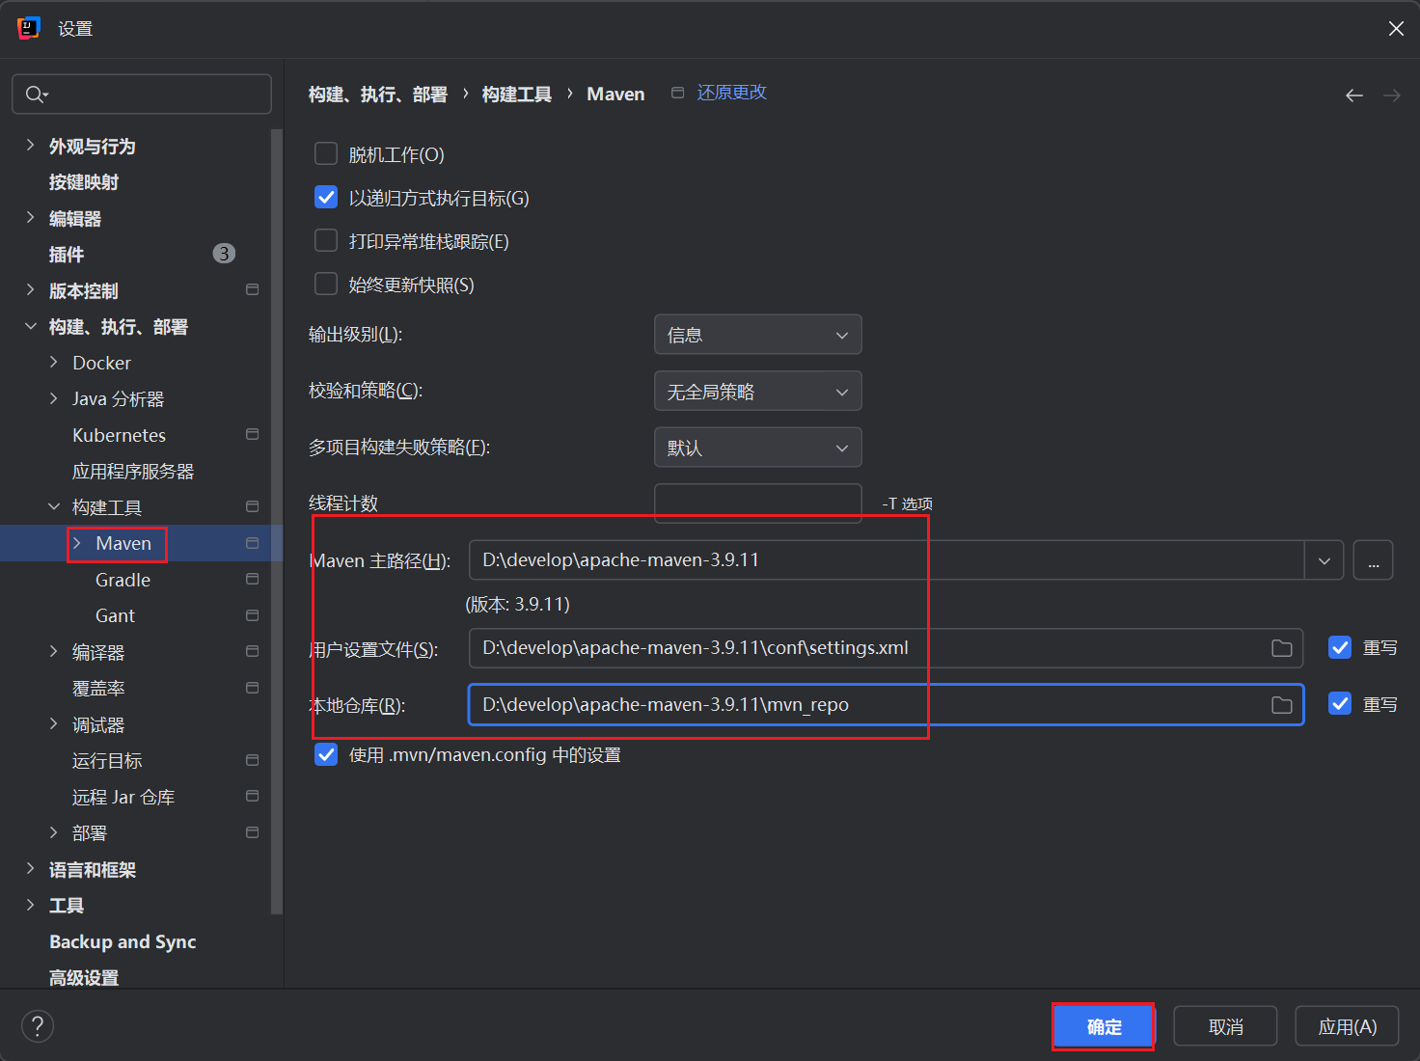
Task: Click project-level icon next to 版本控制
Action: [253, 289]
